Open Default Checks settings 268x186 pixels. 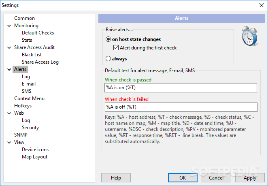tap(38, 33)
